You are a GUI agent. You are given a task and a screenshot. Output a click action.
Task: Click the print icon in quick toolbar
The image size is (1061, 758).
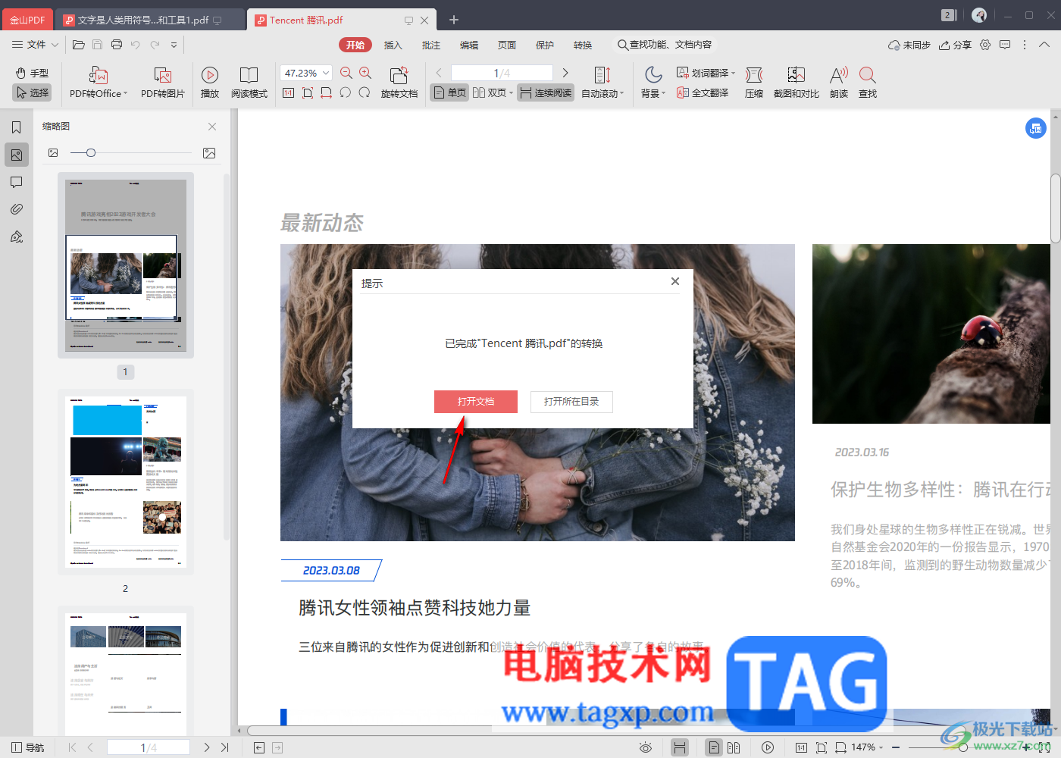(x=117, y=45)
